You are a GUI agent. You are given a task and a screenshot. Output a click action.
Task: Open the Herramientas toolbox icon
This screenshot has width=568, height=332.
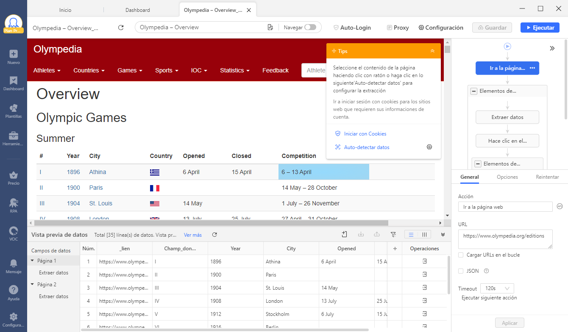(14, 136)
